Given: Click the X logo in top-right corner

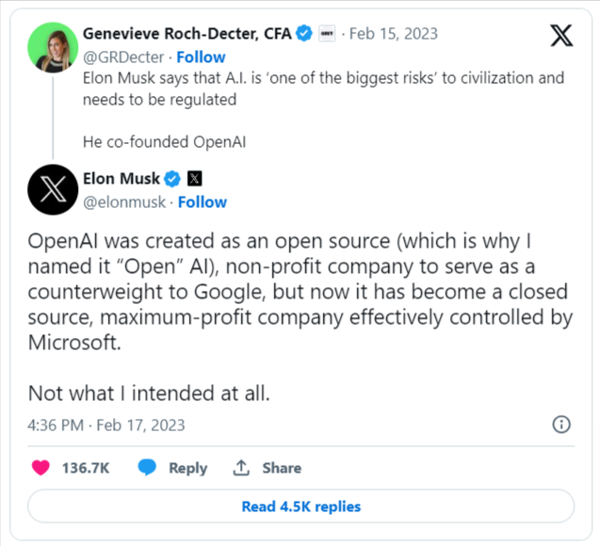Looking at the screenshot, I should [560, 37].
